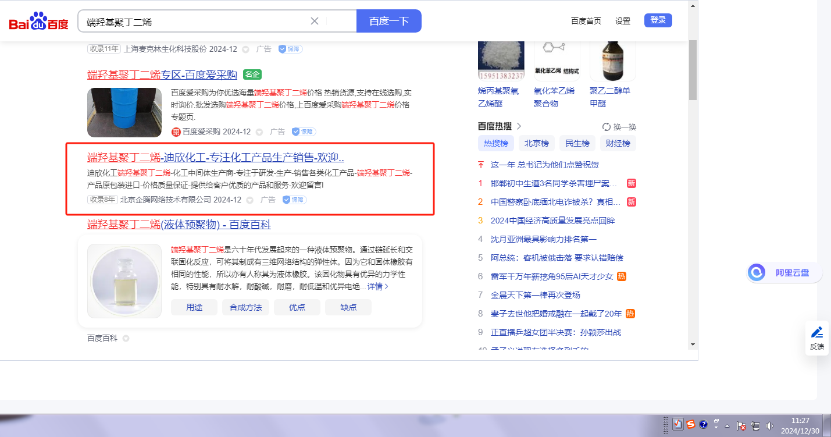The width and height of the screenshot is (831, 437).
Task: Open hot search 2024中国经济高质量发展亮点回眸
Action: [x=552, y=221]
